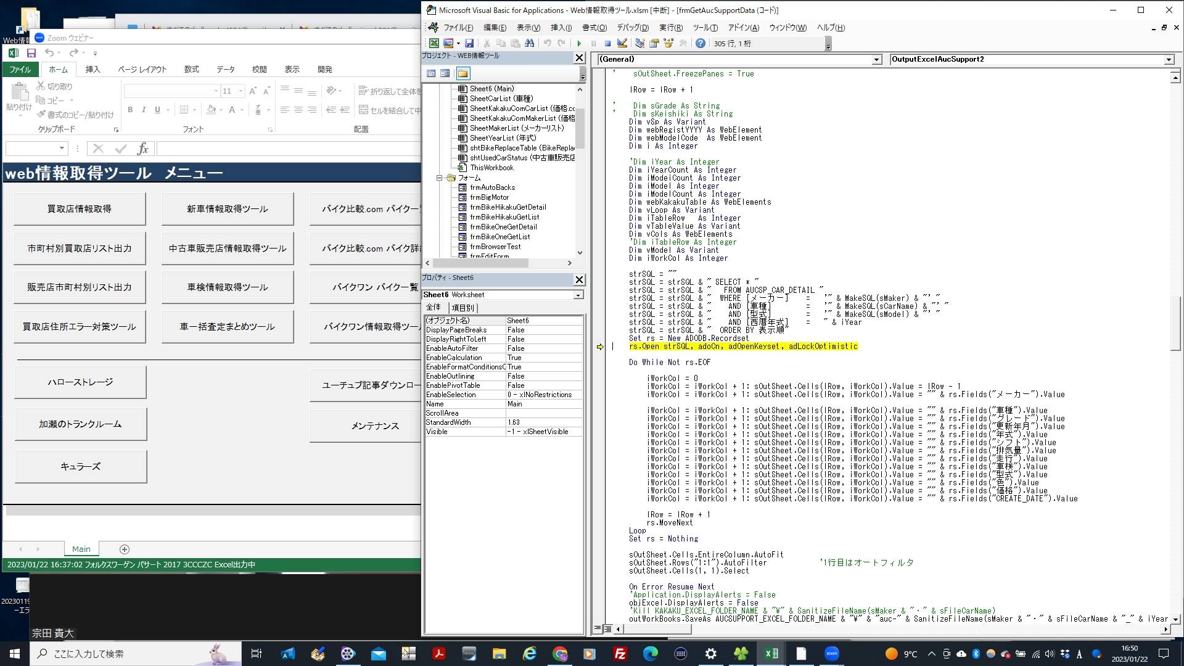Open the (General) object dropdown
This screenshot has height=666, width=1184.
[x=876, y=59]
